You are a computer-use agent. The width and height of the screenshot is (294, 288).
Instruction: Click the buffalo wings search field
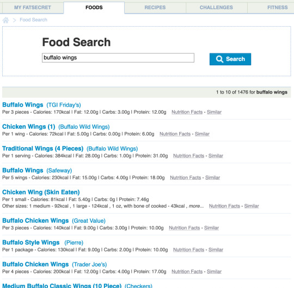click(118, 58)
